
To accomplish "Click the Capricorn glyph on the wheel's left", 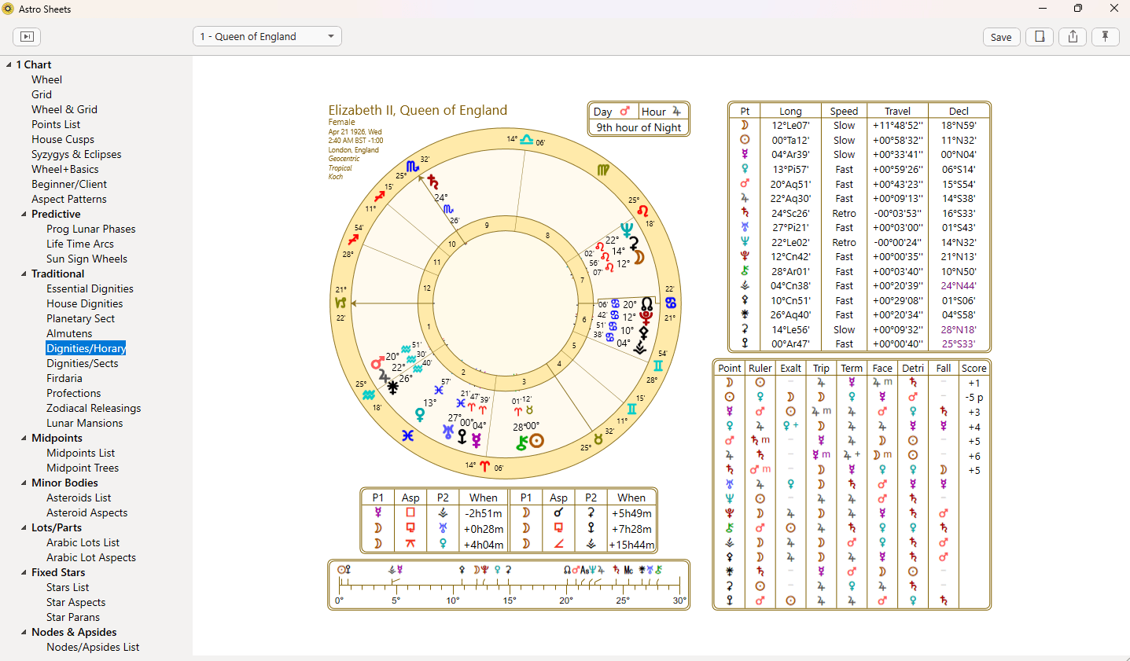I will pyautogui.click(x=340, y=303).
